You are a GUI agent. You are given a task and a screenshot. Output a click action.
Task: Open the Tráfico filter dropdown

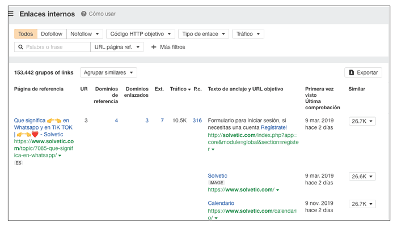coord(248,34)
